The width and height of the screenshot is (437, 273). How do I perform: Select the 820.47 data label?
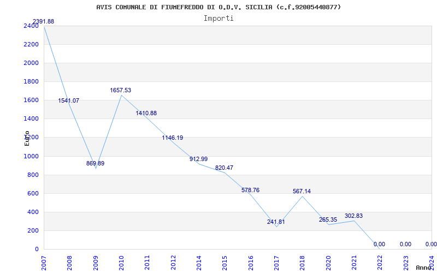pos(225,168)
